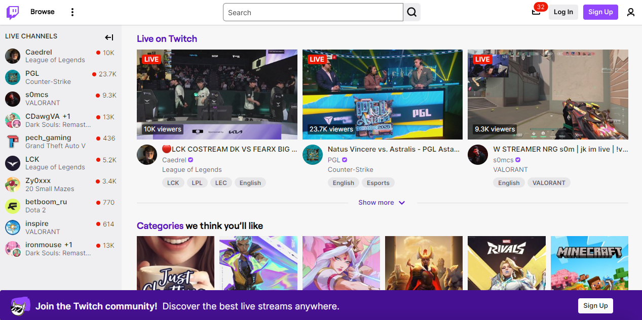The height and width of the screenshot is (320, 642).
Task: Collapse the Live Channels sidebar
Action: point(109,37)
